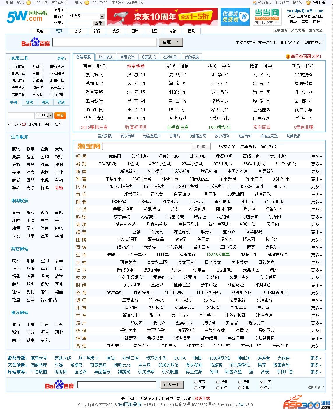
Task: Expand 更多» in 实用工具 panel
Action: click(x=62, y=58)
